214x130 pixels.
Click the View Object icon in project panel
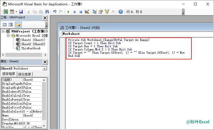pos(11,25)
